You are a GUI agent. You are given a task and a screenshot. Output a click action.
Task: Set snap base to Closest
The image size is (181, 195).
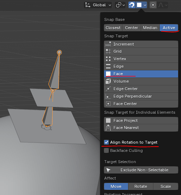tap(113, 28)
